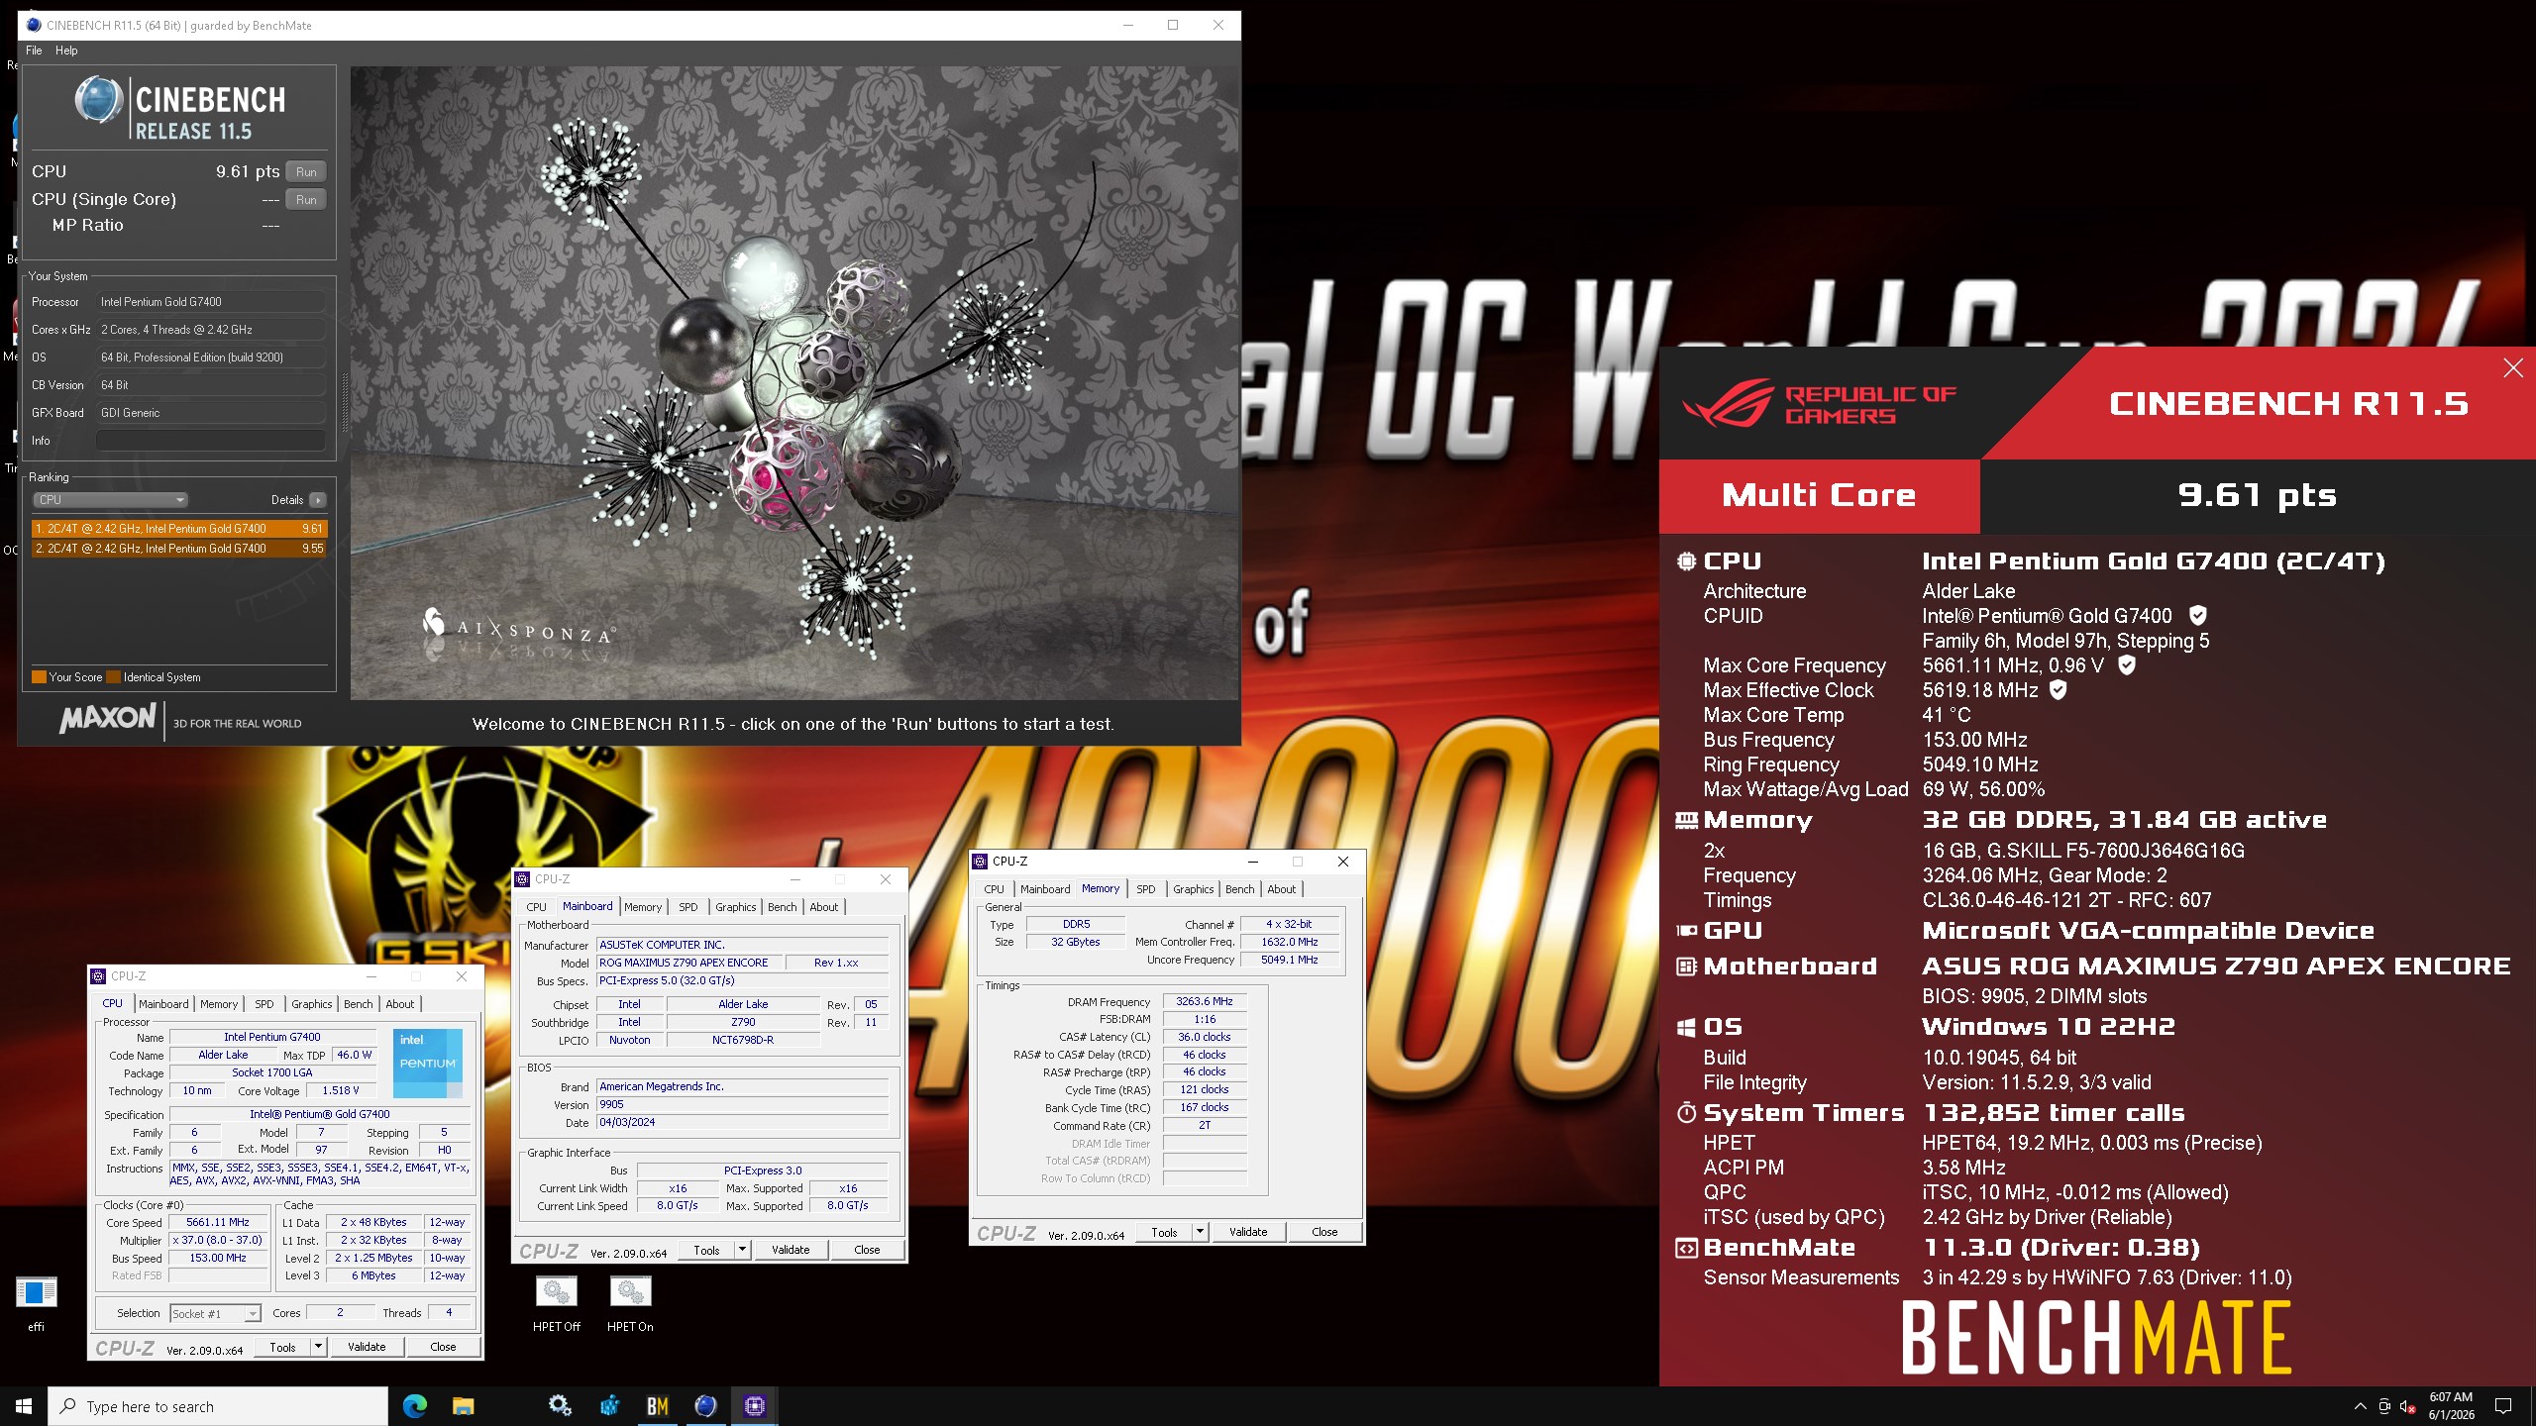Open Mainboard tab in CPU-Z Memory window
This screenshot has width=2536, height=1426.
(x=1045, y=889)
